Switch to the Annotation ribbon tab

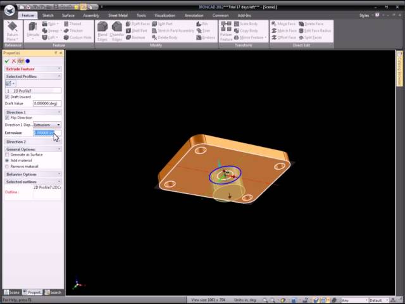(194, 15)
